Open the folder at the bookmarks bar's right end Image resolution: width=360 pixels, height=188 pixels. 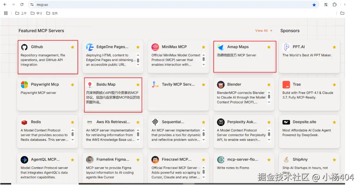tap(342, 13)
